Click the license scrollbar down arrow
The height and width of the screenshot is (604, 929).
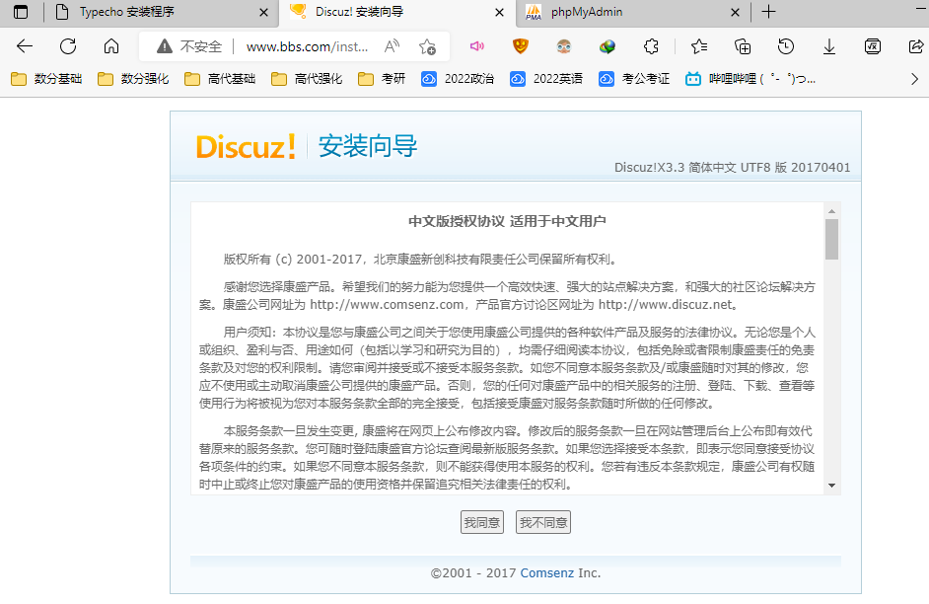point(831,486)
